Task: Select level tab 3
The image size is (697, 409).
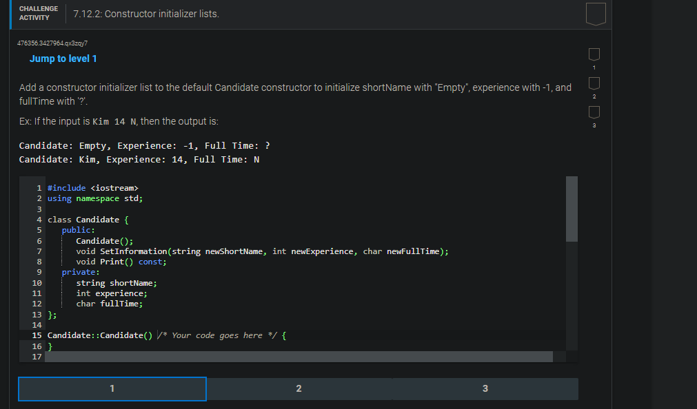Action: (485, 388)
